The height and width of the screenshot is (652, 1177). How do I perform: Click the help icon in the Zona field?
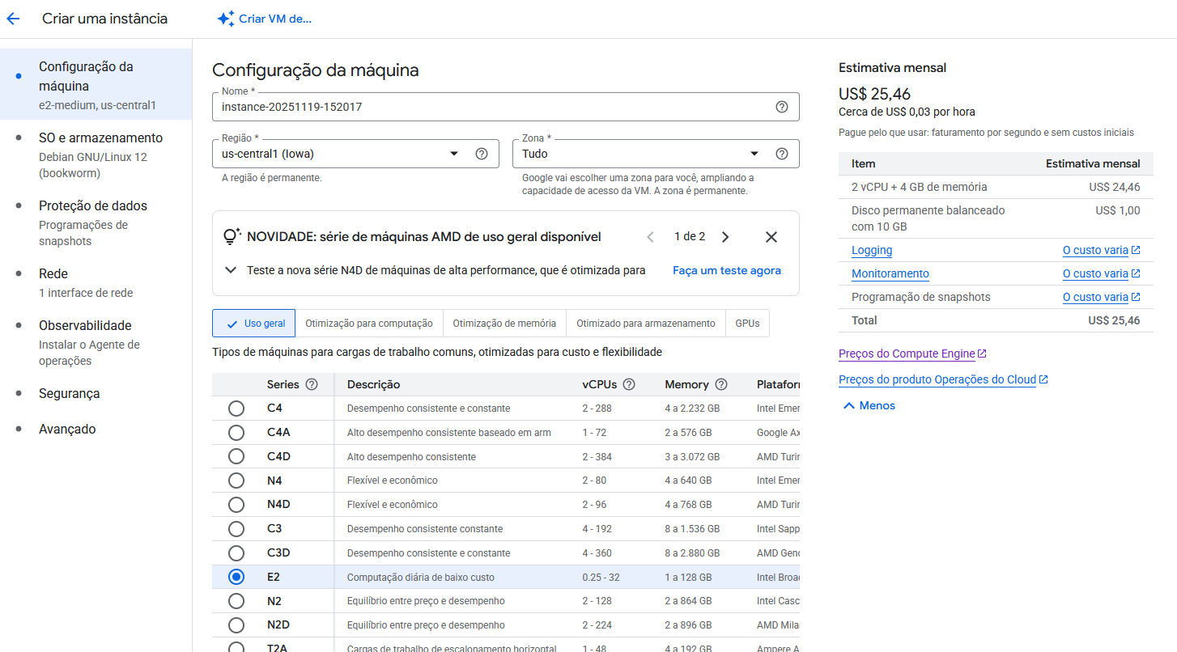click(x=781, y=154)
